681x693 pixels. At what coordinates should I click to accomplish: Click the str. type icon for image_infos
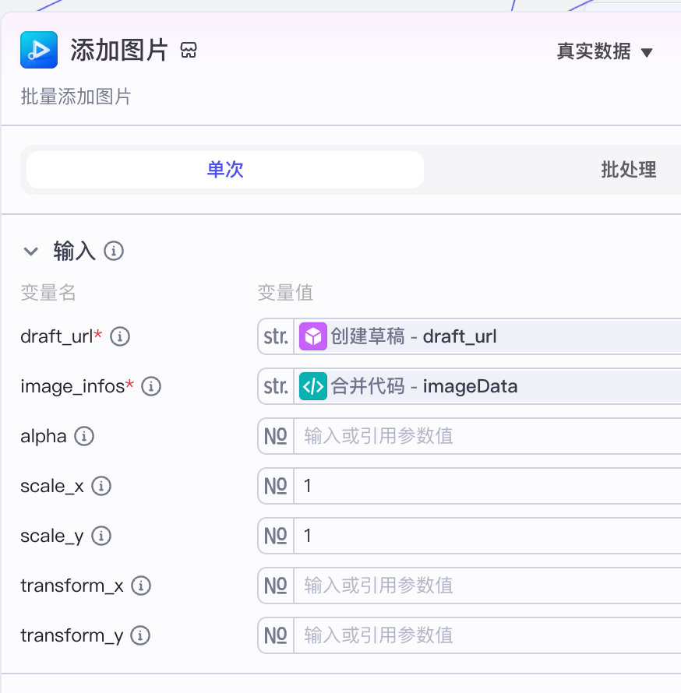point(275,385)
